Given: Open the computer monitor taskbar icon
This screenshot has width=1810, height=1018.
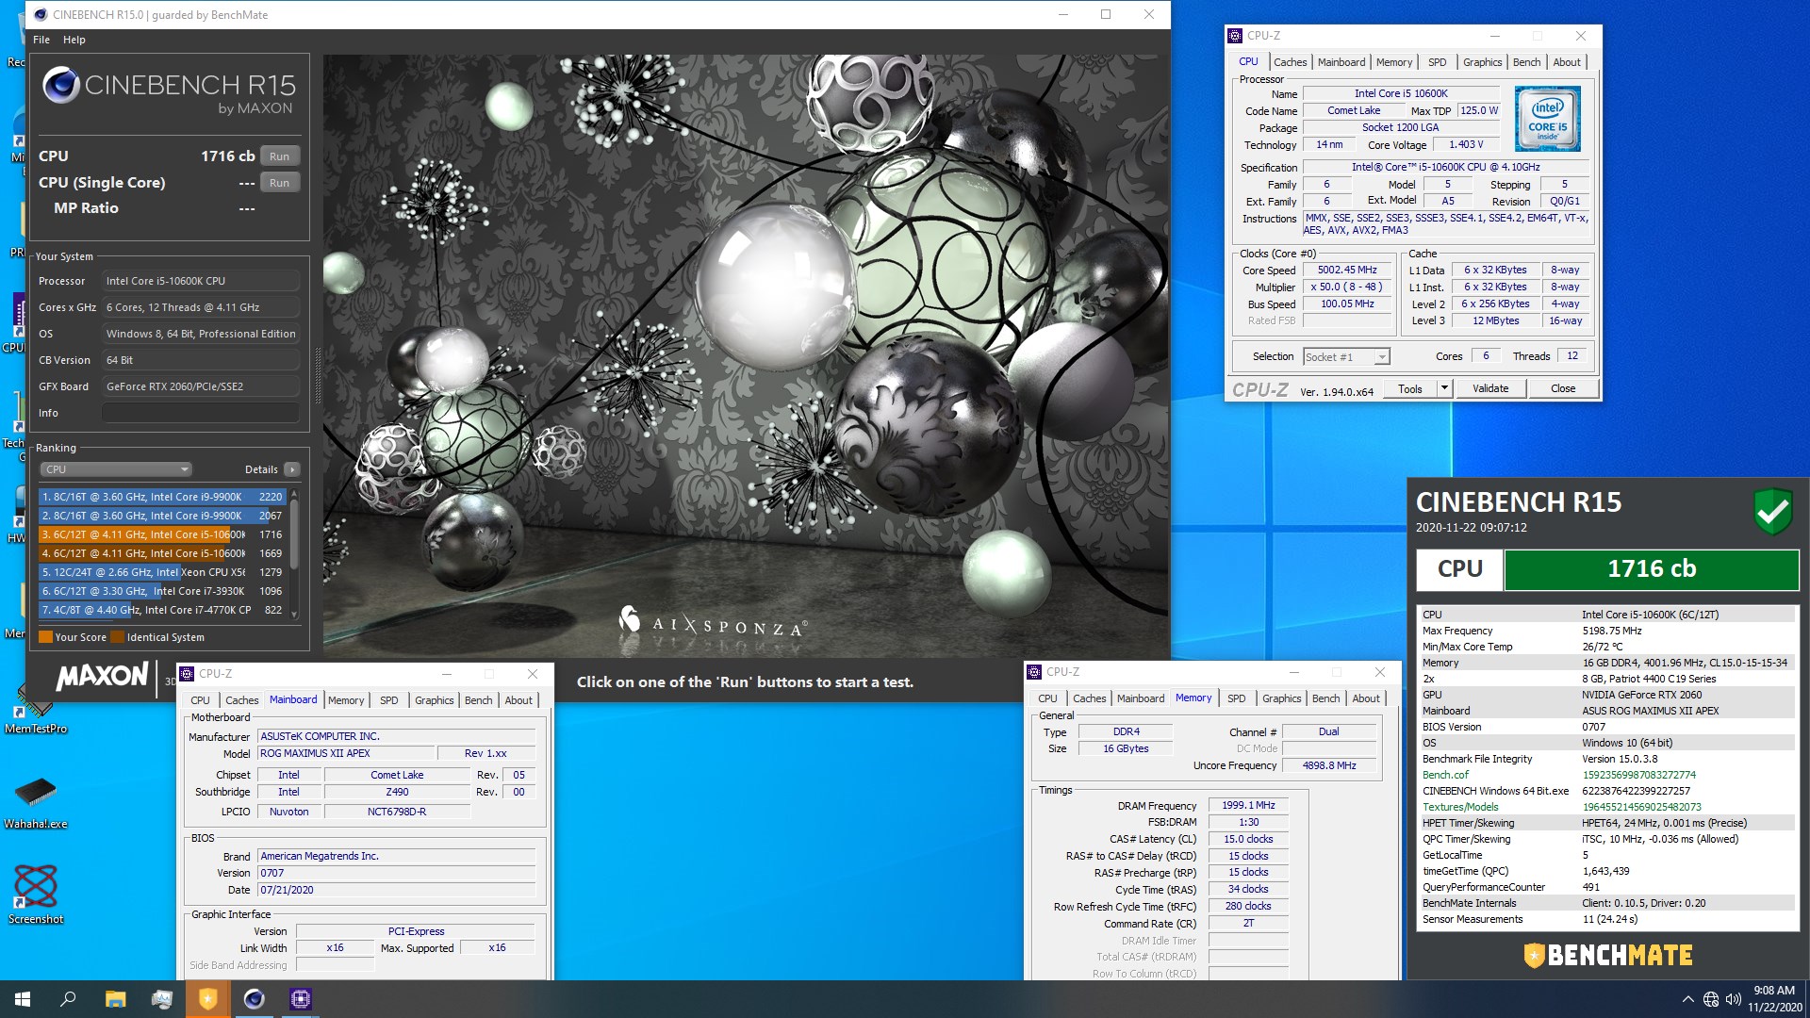Looking at the screenshot, I should tap(161, 999).
